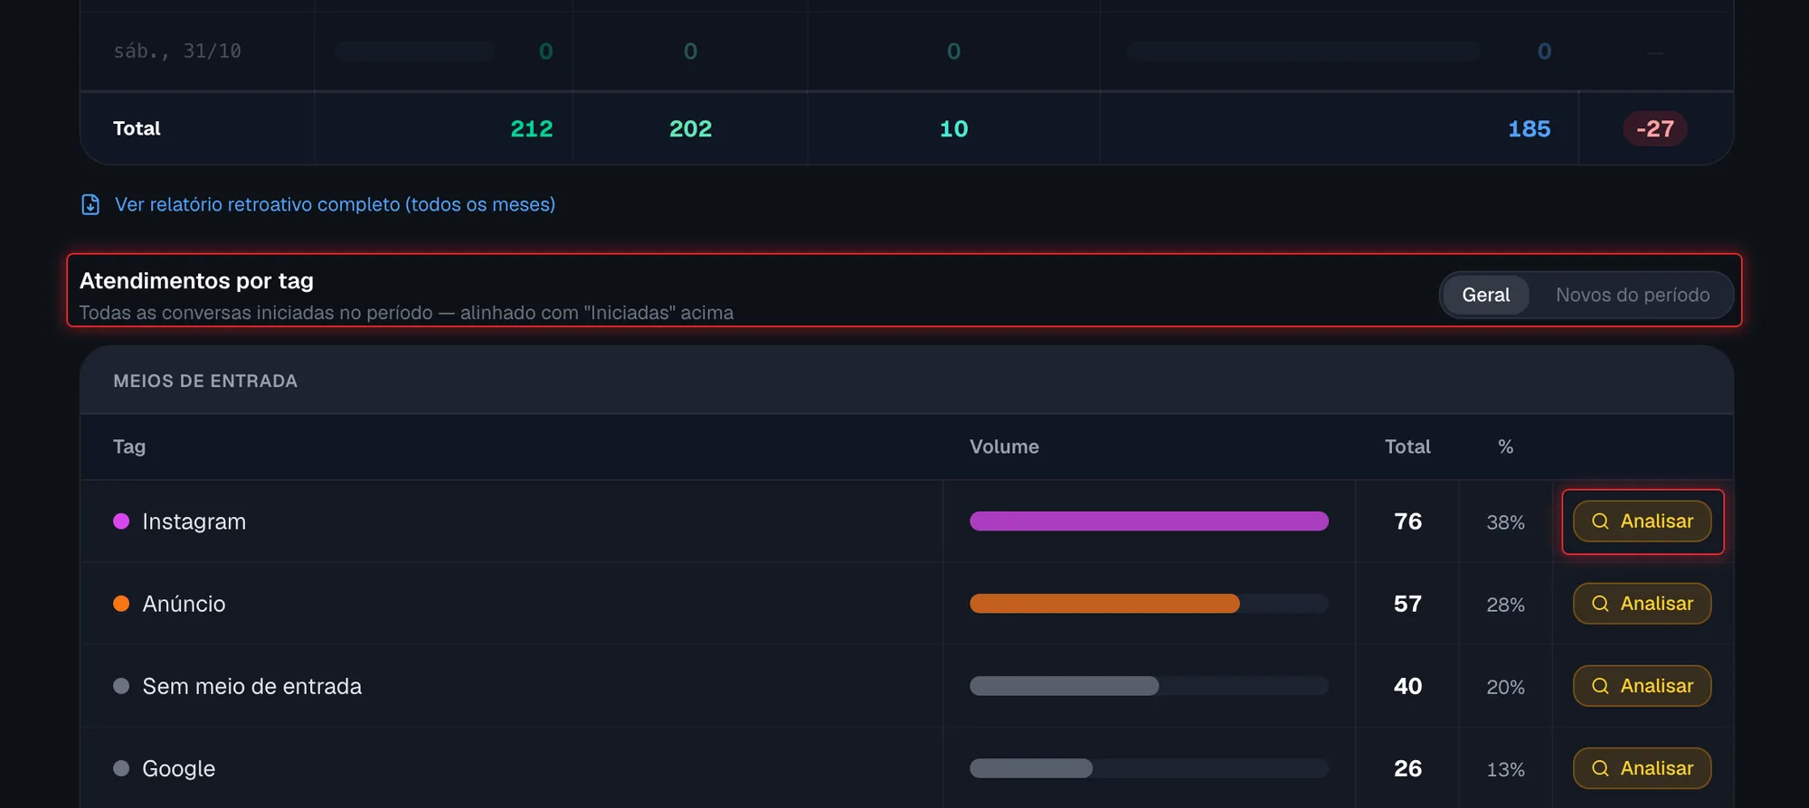The image size is (1809, 808).
Task: Click the Google volume bar
Action: [1031, 768]
